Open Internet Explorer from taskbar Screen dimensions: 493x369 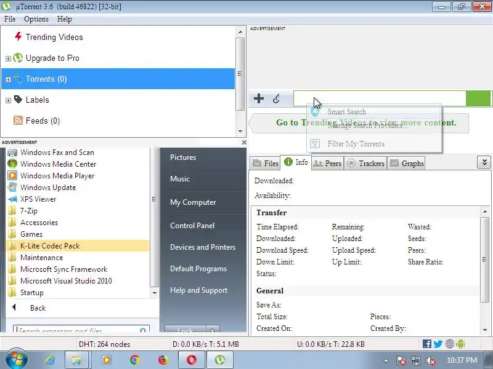(50, 360)
